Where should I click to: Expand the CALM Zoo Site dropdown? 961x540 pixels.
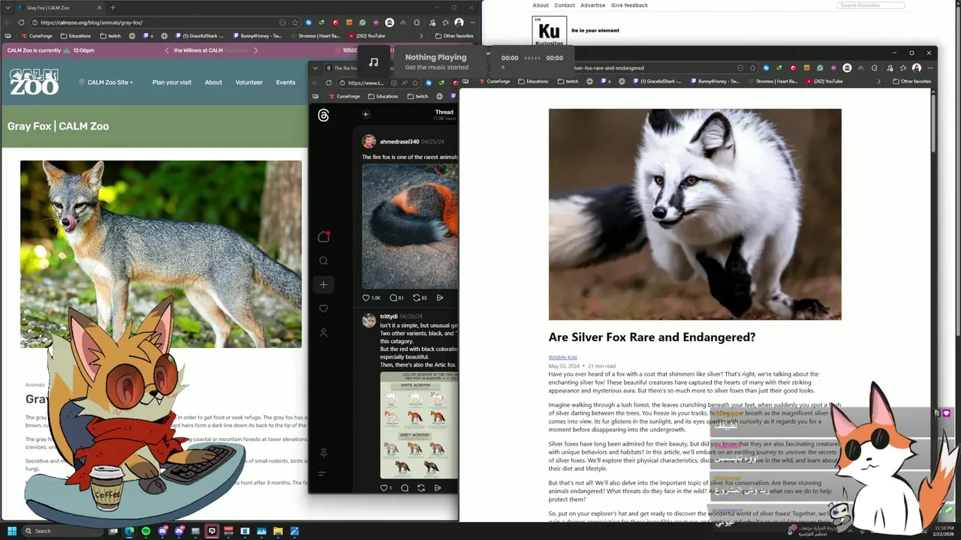[x=106, y=82]
